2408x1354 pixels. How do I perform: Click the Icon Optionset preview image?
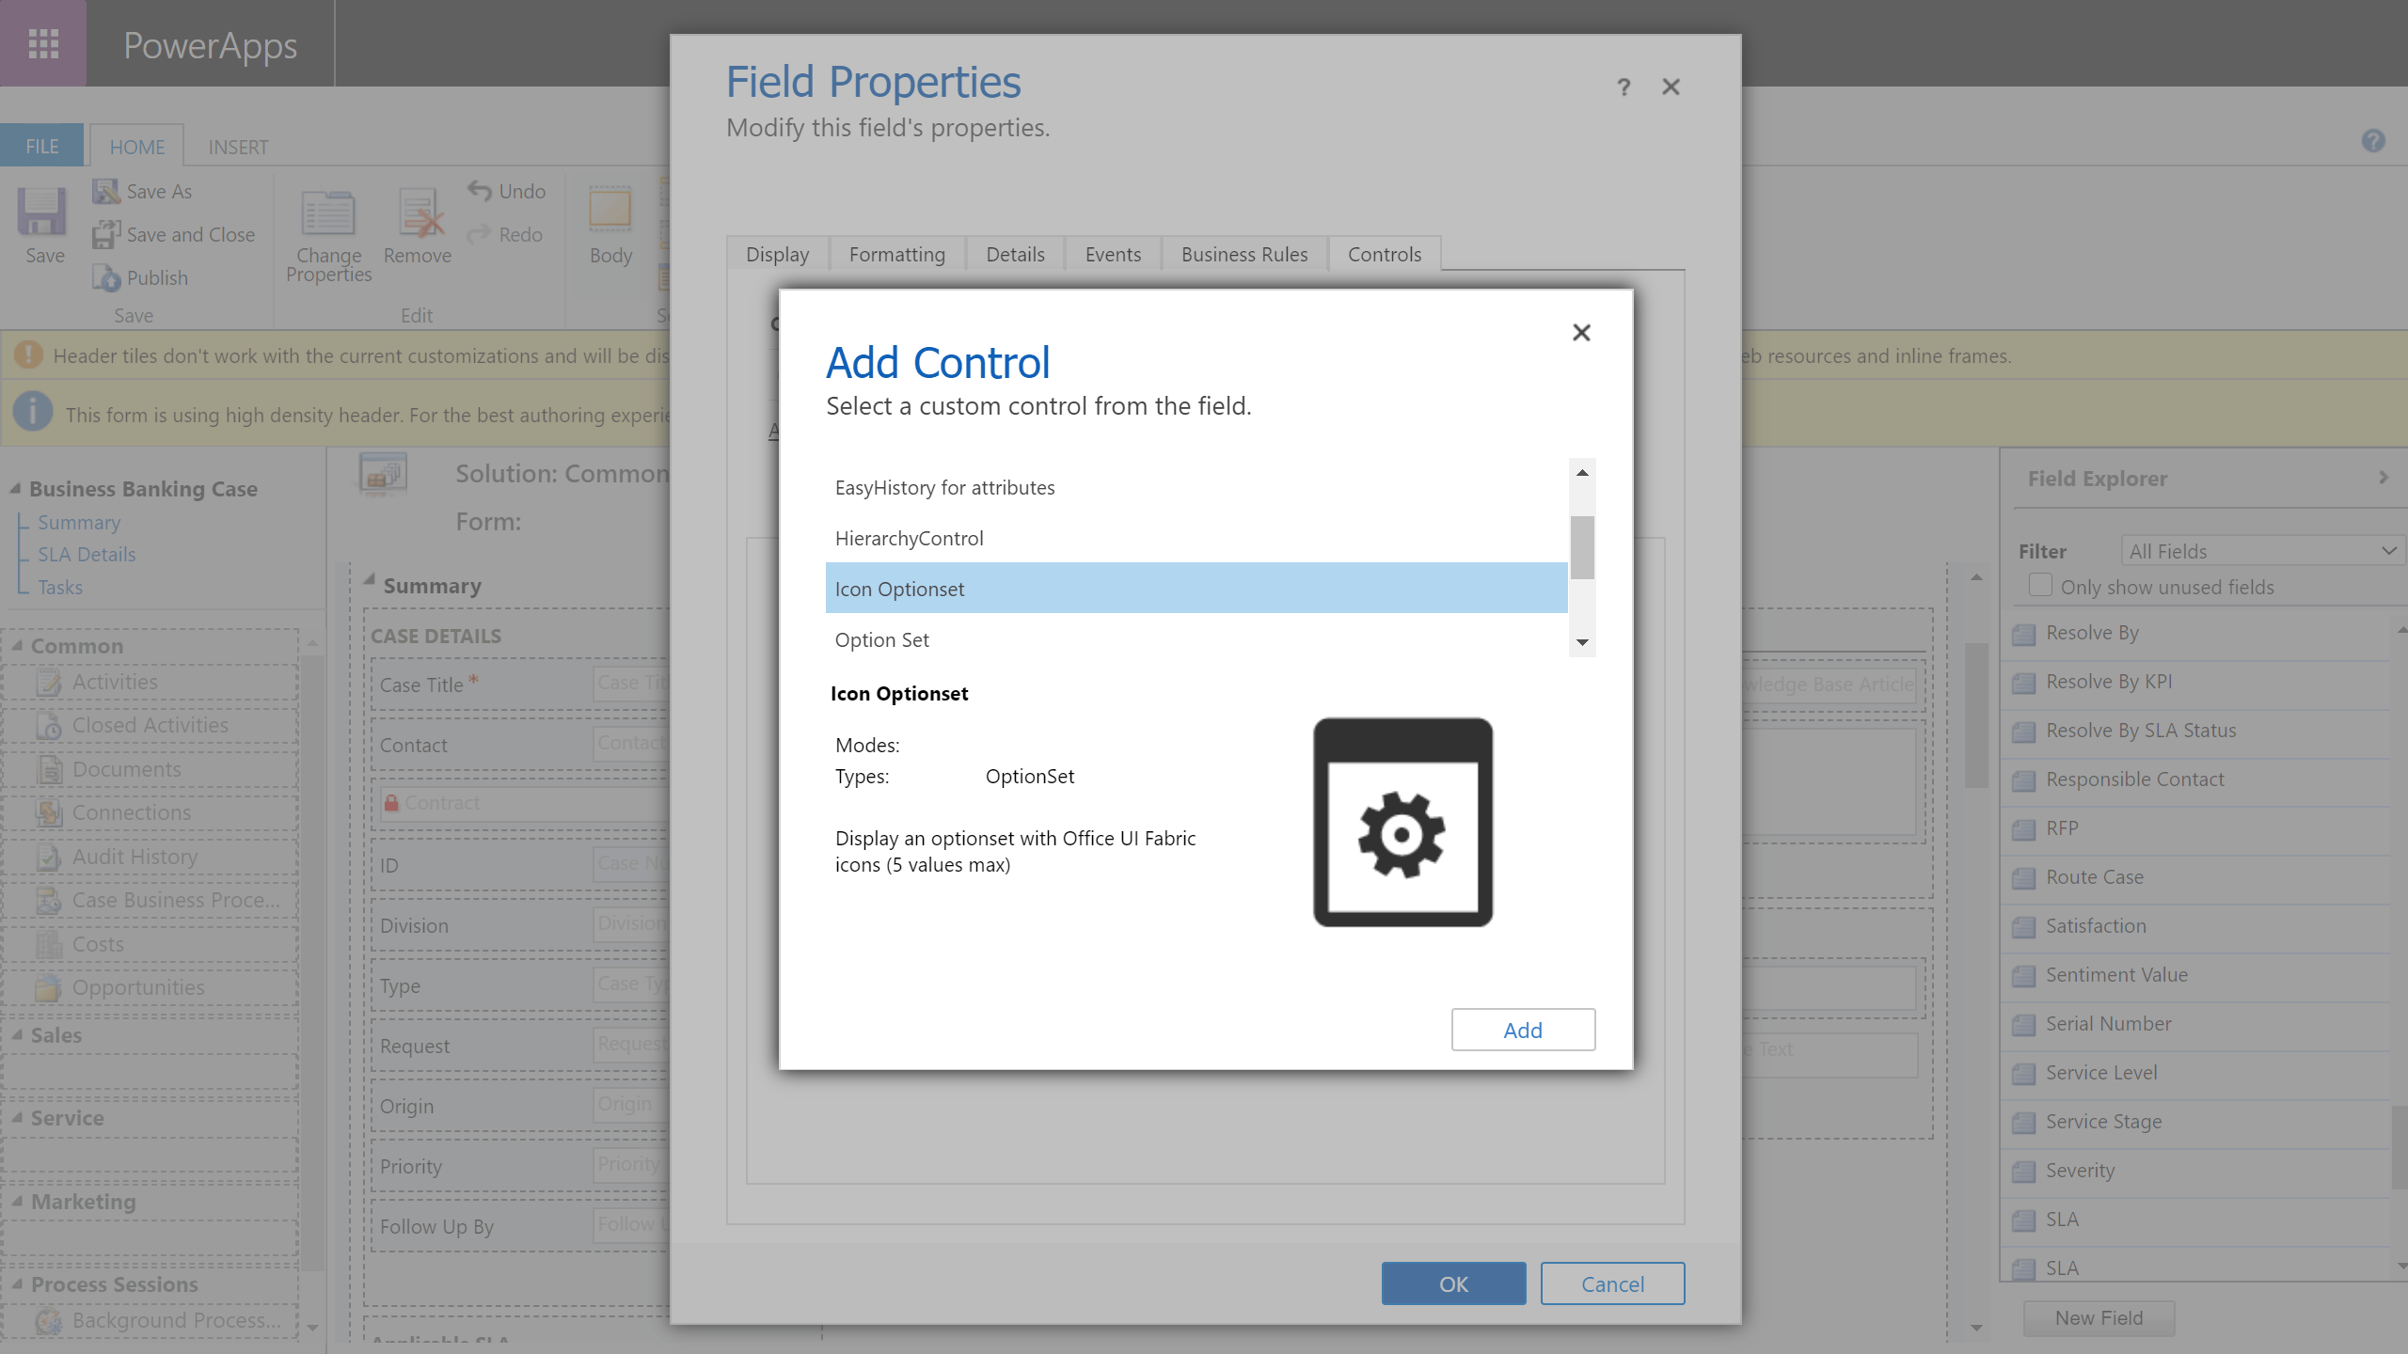pyautogui.click(x=1402, y=822)
